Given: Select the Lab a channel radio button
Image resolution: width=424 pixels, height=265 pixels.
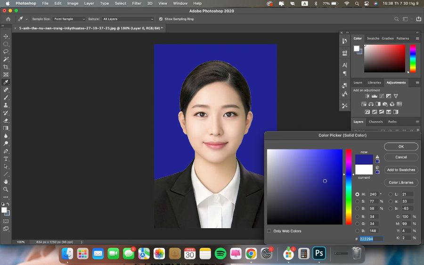Looking at the screenshot, I should click(391, 201).
